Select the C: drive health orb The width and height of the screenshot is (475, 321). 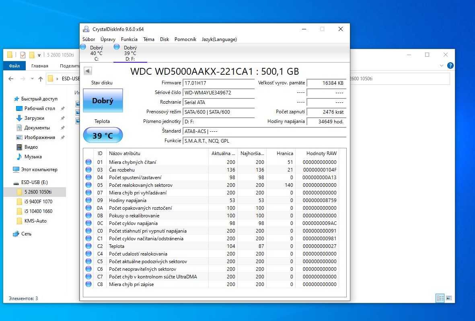[83, 47]
